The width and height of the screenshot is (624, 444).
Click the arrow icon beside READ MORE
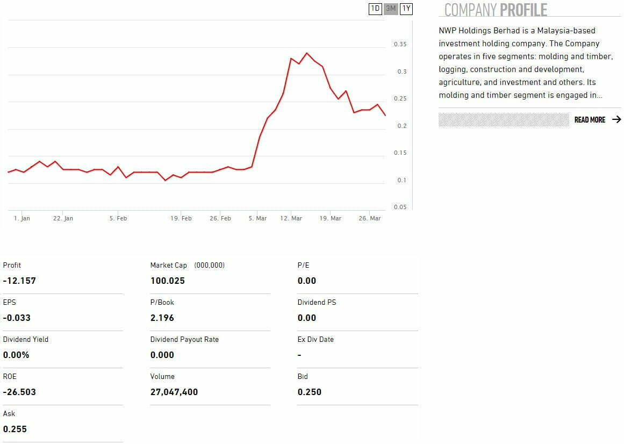point(616,120)
